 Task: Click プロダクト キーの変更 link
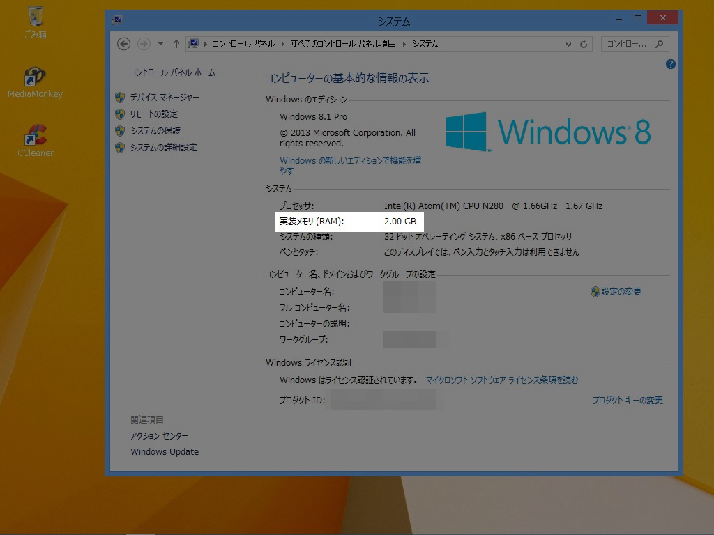tap(628, 401)
